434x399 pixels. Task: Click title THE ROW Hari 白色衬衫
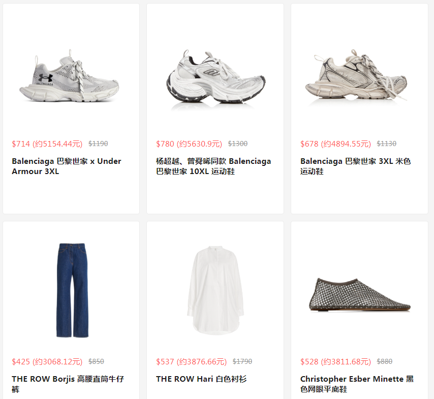pyautogui.click(x=201, y=379)
